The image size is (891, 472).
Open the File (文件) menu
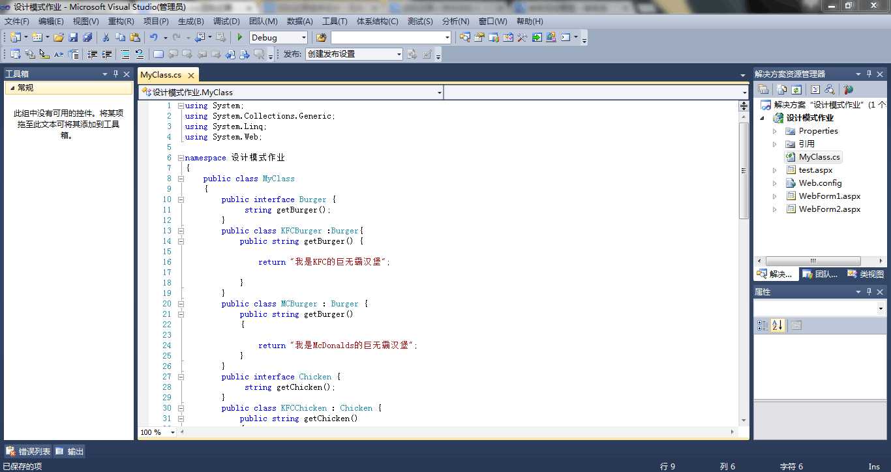tap(16, 22)
